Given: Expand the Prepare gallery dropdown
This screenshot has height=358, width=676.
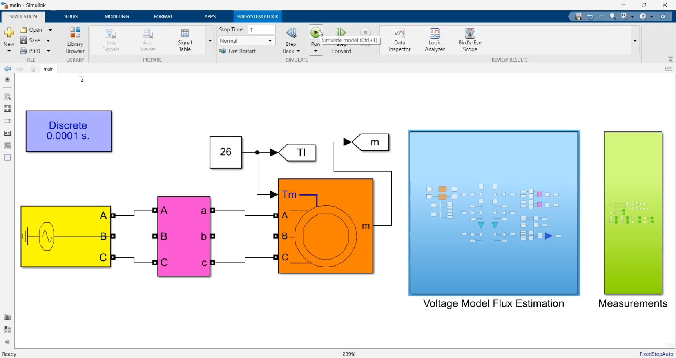Looking at the screenshot, I should pyautogui.click(x=210, y=40).
